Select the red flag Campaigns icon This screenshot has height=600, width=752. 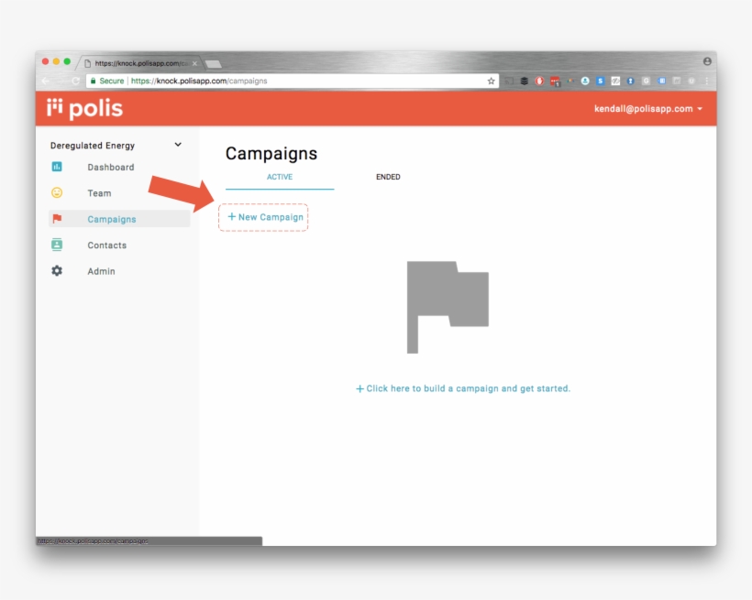pos(58,219)
